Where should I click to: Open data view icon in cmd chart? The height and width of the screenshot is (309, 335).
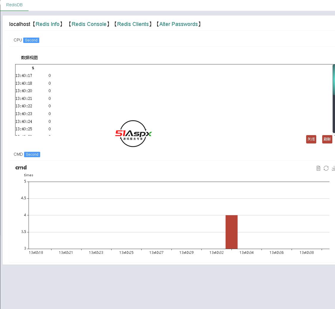click(318, 168)
